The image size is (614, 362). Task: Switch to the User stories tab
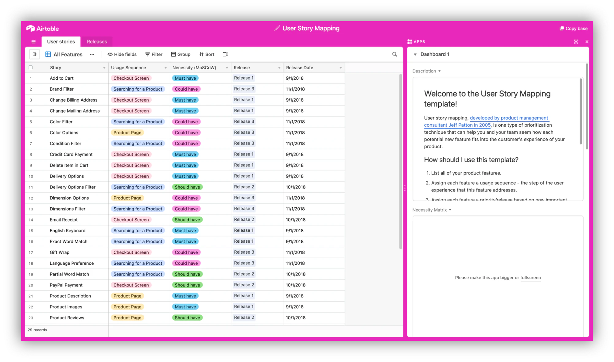61,41
